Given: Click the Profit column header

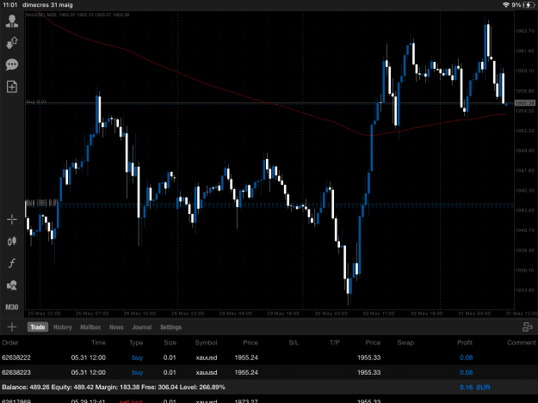Looking at the screenshot, I should (465, 342).
